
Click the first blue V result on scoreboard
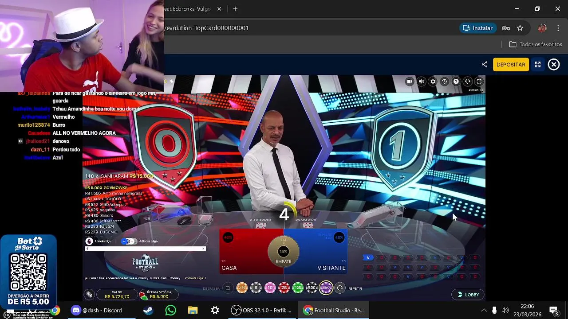pos(368,258)
